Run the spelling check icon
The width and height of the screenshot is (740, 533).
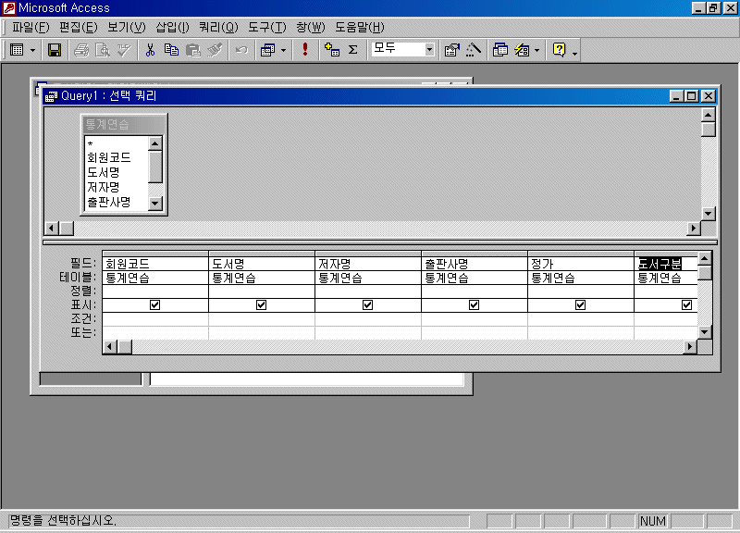[x=124, y=50]
